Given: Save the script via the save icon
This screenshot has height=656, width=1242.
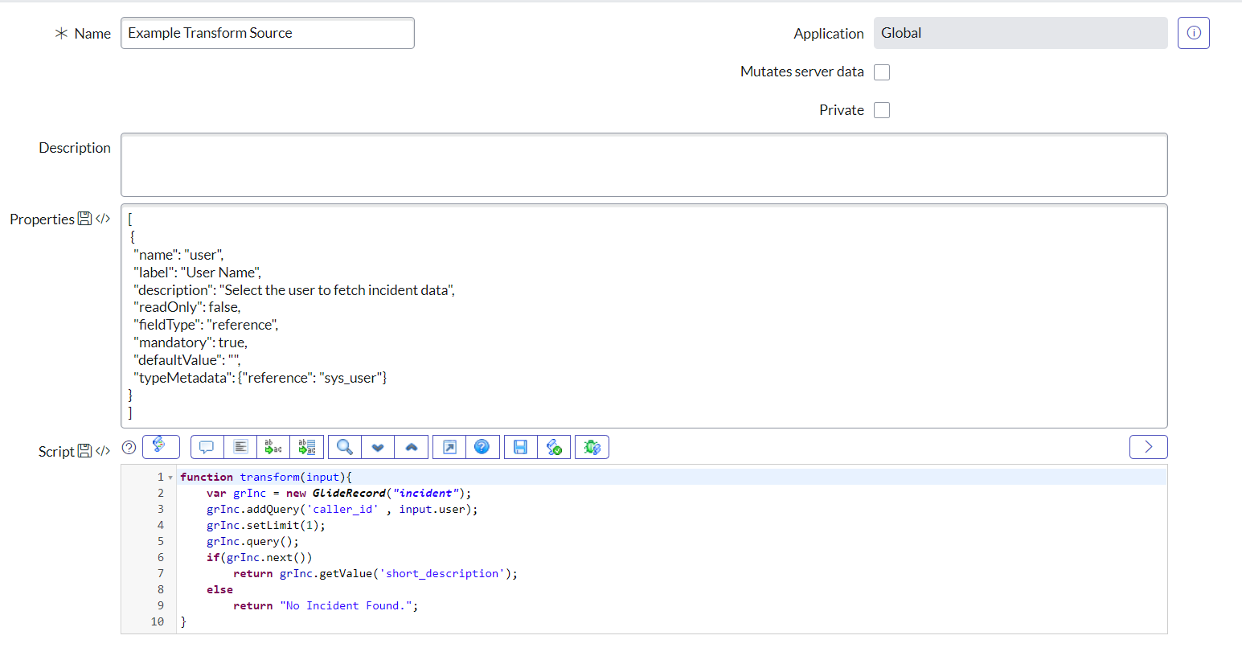Looking at the screenshot, I should [x=519, y=447].
